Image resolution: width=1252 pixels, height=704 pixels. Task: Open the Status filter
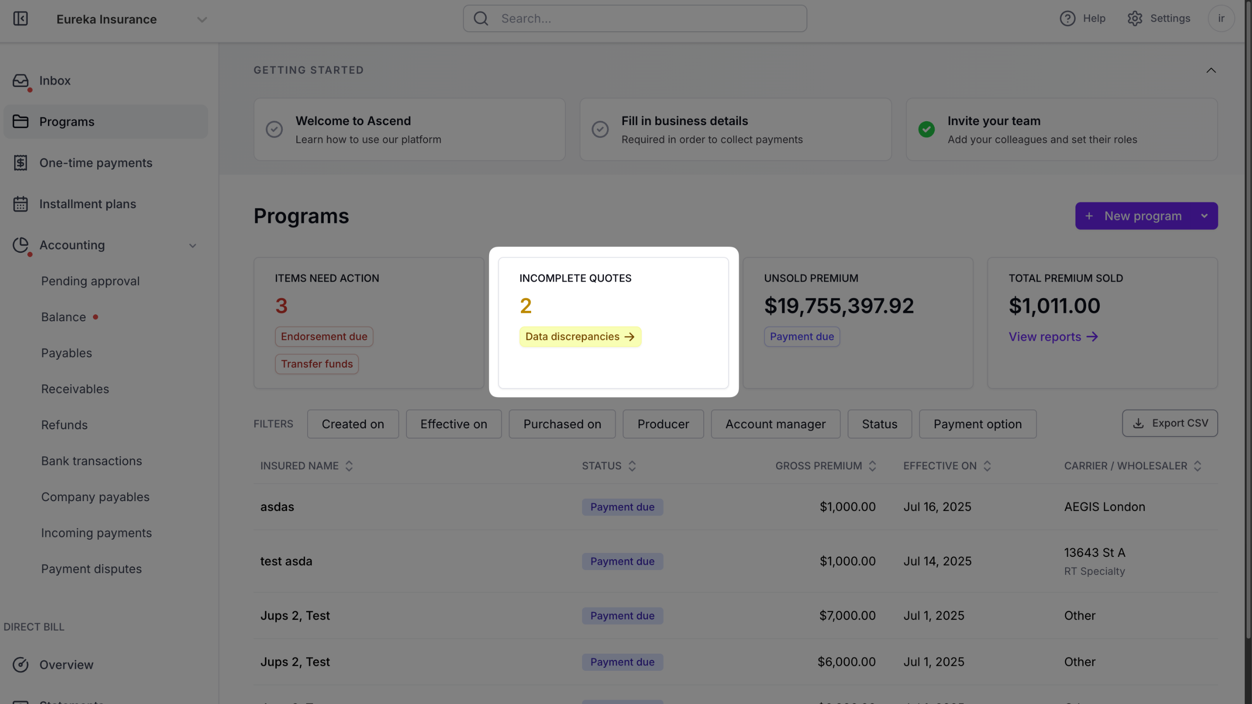[880, 424]
